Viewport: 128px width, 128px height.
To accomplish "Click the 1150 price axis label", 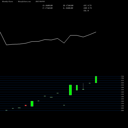I will tap(122, 103).
